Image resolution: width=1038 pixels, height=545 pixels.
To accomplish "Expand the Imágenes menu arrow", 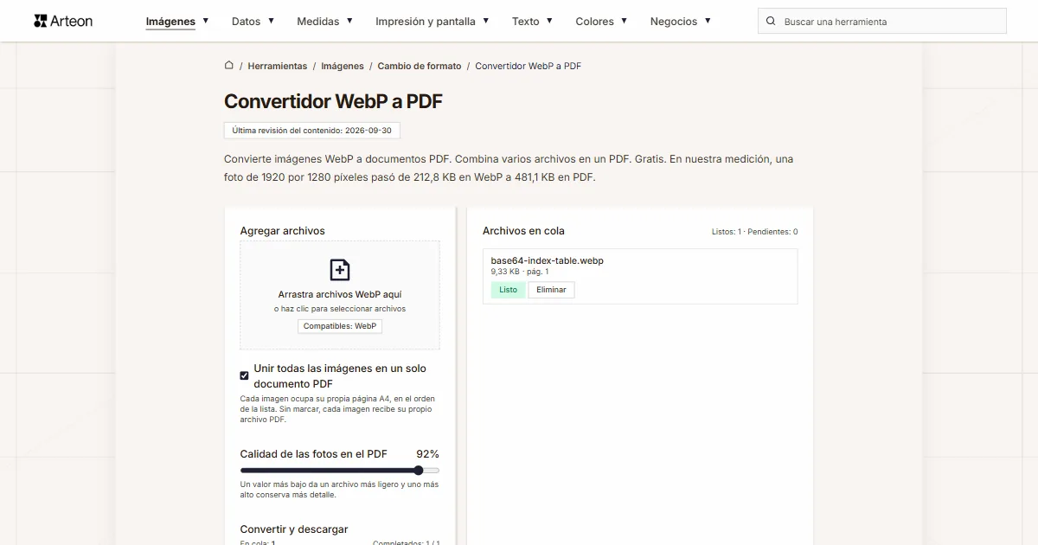I will (x=205, y=20).
